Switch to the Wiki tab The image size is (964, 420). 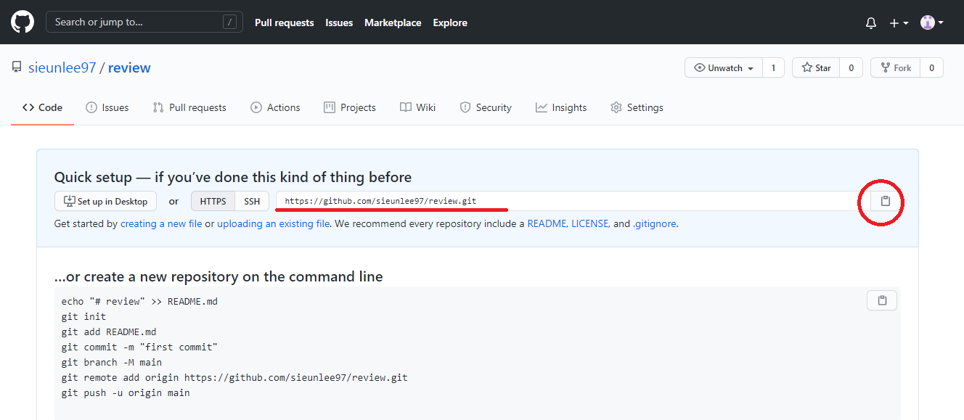click(417, 107)
